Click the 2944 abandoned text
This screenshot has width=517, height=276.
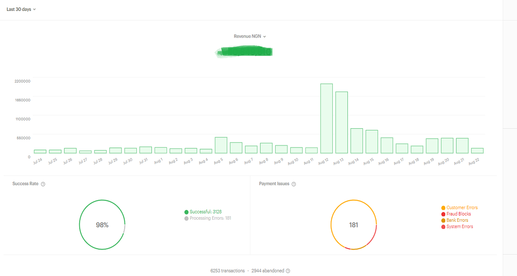click(268, 271)
